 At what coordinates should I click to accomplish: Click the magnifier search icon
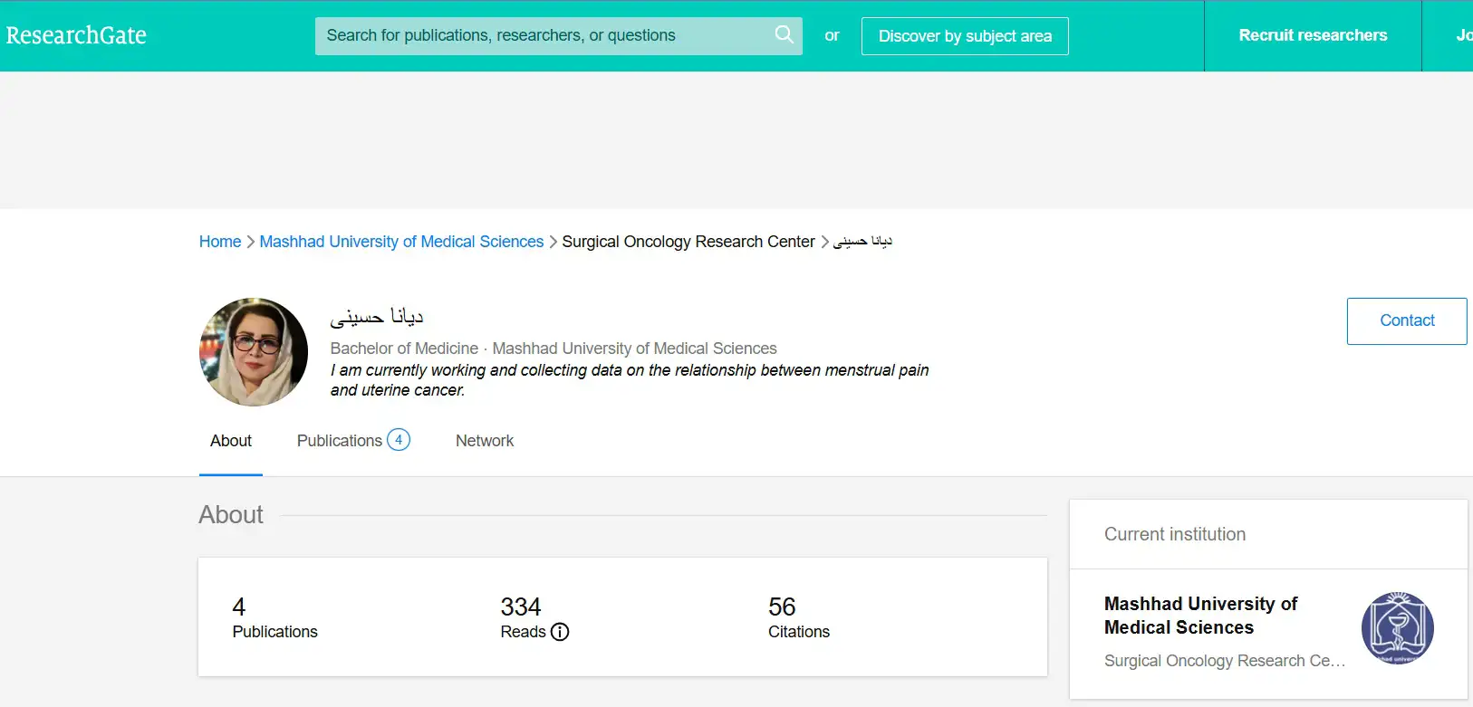point(784,35)
